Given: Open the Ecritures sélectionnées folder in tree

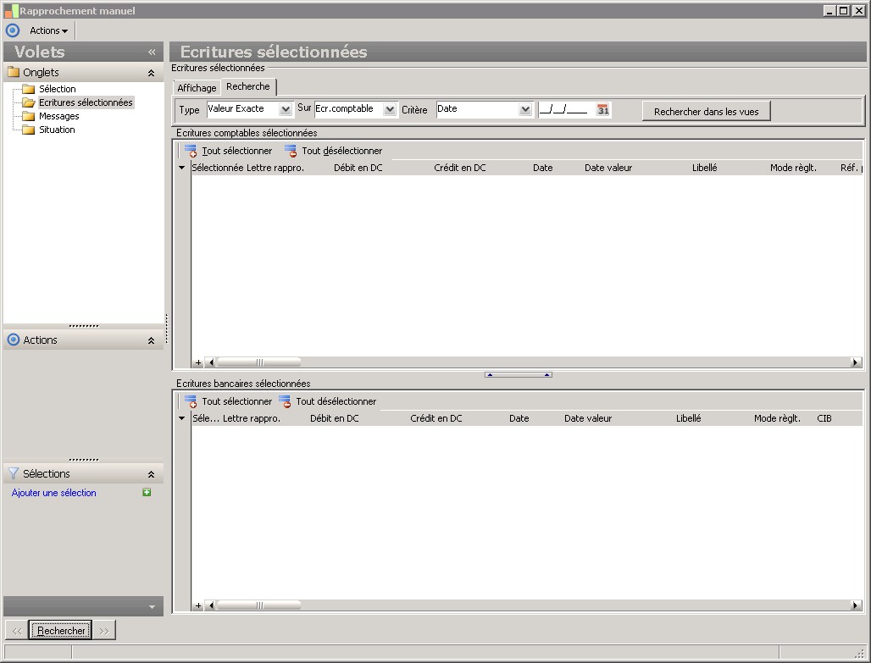Looking at the screenshot, I should (x=85, y=102).
